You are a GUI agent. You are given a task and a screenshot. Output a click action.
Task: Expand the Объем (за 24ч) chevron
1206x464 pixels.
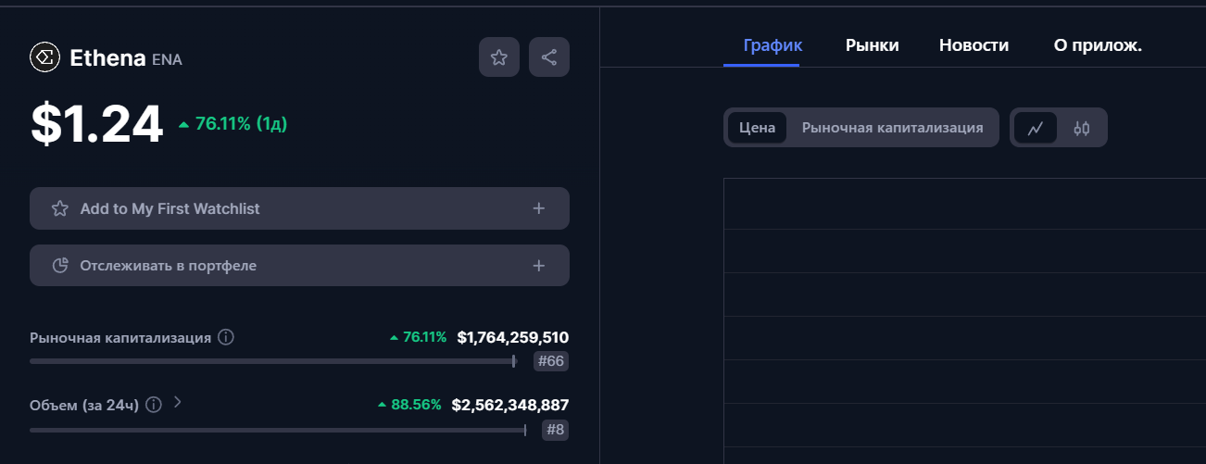point(178,403)
